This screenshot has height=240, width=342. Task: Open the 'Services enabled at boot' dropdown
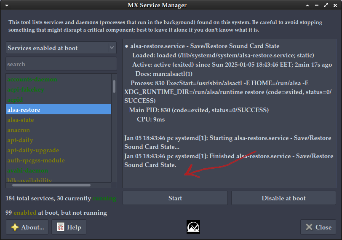(x=61, y=48)
